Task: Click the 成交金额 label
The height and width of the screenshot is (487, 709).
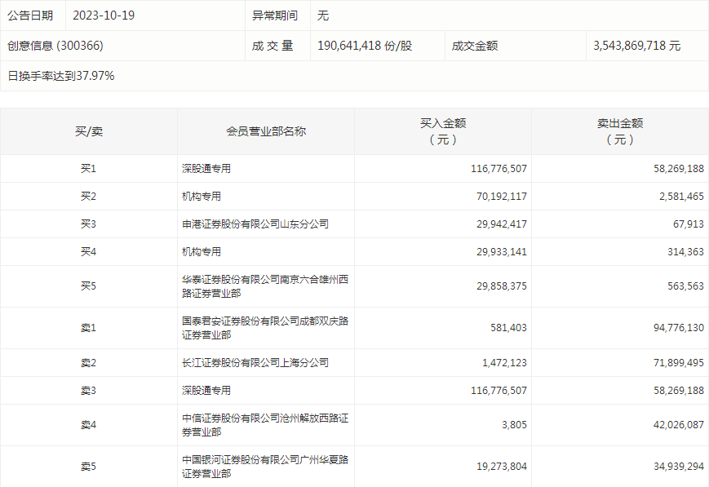Action: [x=475, y=46]
